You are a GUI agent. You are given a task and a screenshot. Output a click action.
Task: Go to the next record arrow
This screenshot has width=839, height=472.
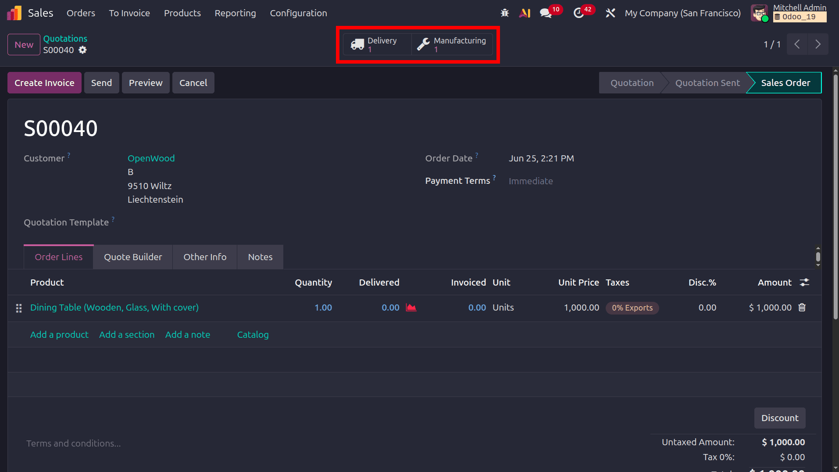818,44
